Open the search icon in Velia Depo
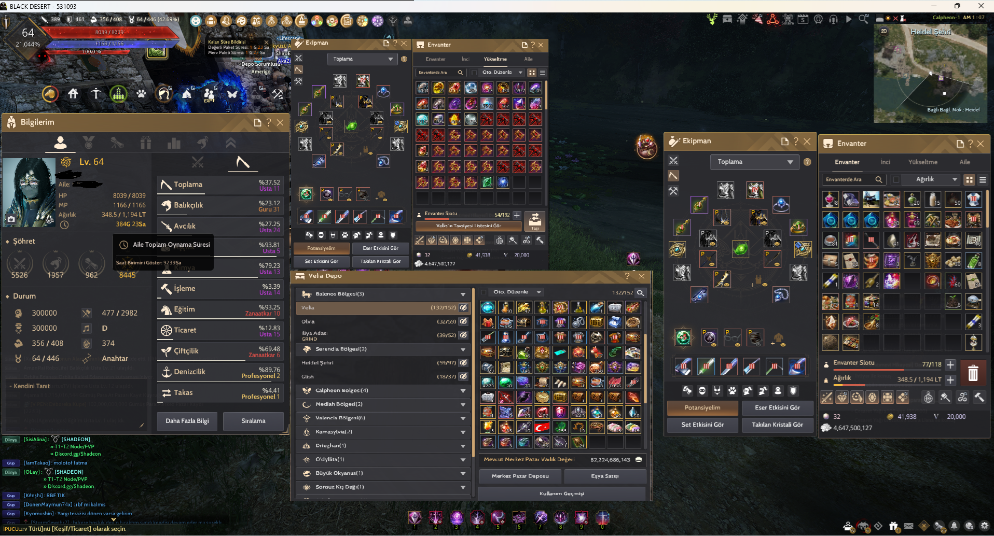The image size is (994, 536). click(x=641, y=293)
